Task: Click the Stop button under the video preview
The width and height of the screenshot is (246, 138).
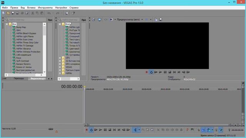Action: pyautogui.click(x=170, y=72)
